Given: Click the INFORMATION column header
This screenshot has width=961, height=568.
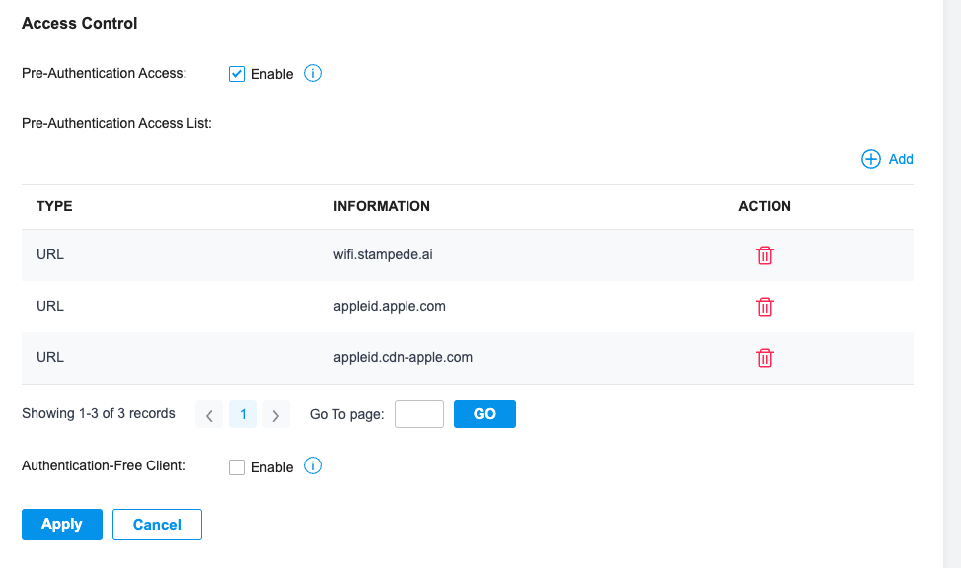Looking at the screenshot, I should pyautogui.click(x=382, y=206).
